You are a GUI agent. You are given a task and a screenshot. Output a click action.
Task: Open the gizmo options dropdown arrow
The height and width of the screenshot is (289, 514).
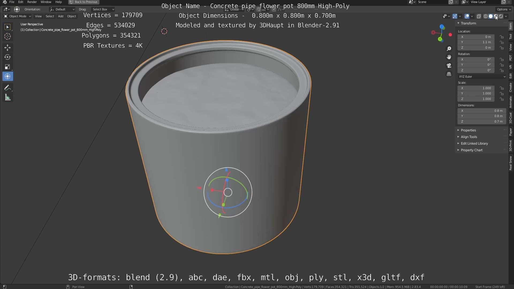point(460,16)
